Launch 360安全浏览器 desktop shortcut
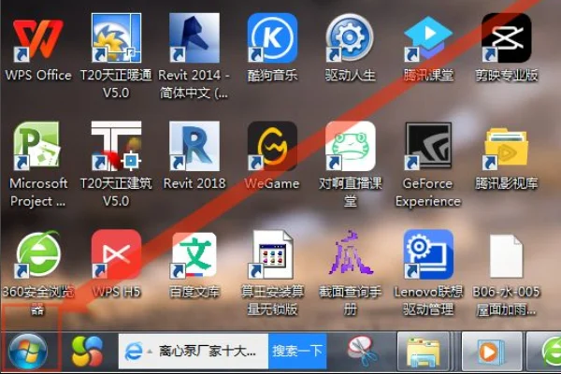The height and width of the screenshot is (374, 561). point(38,254)
